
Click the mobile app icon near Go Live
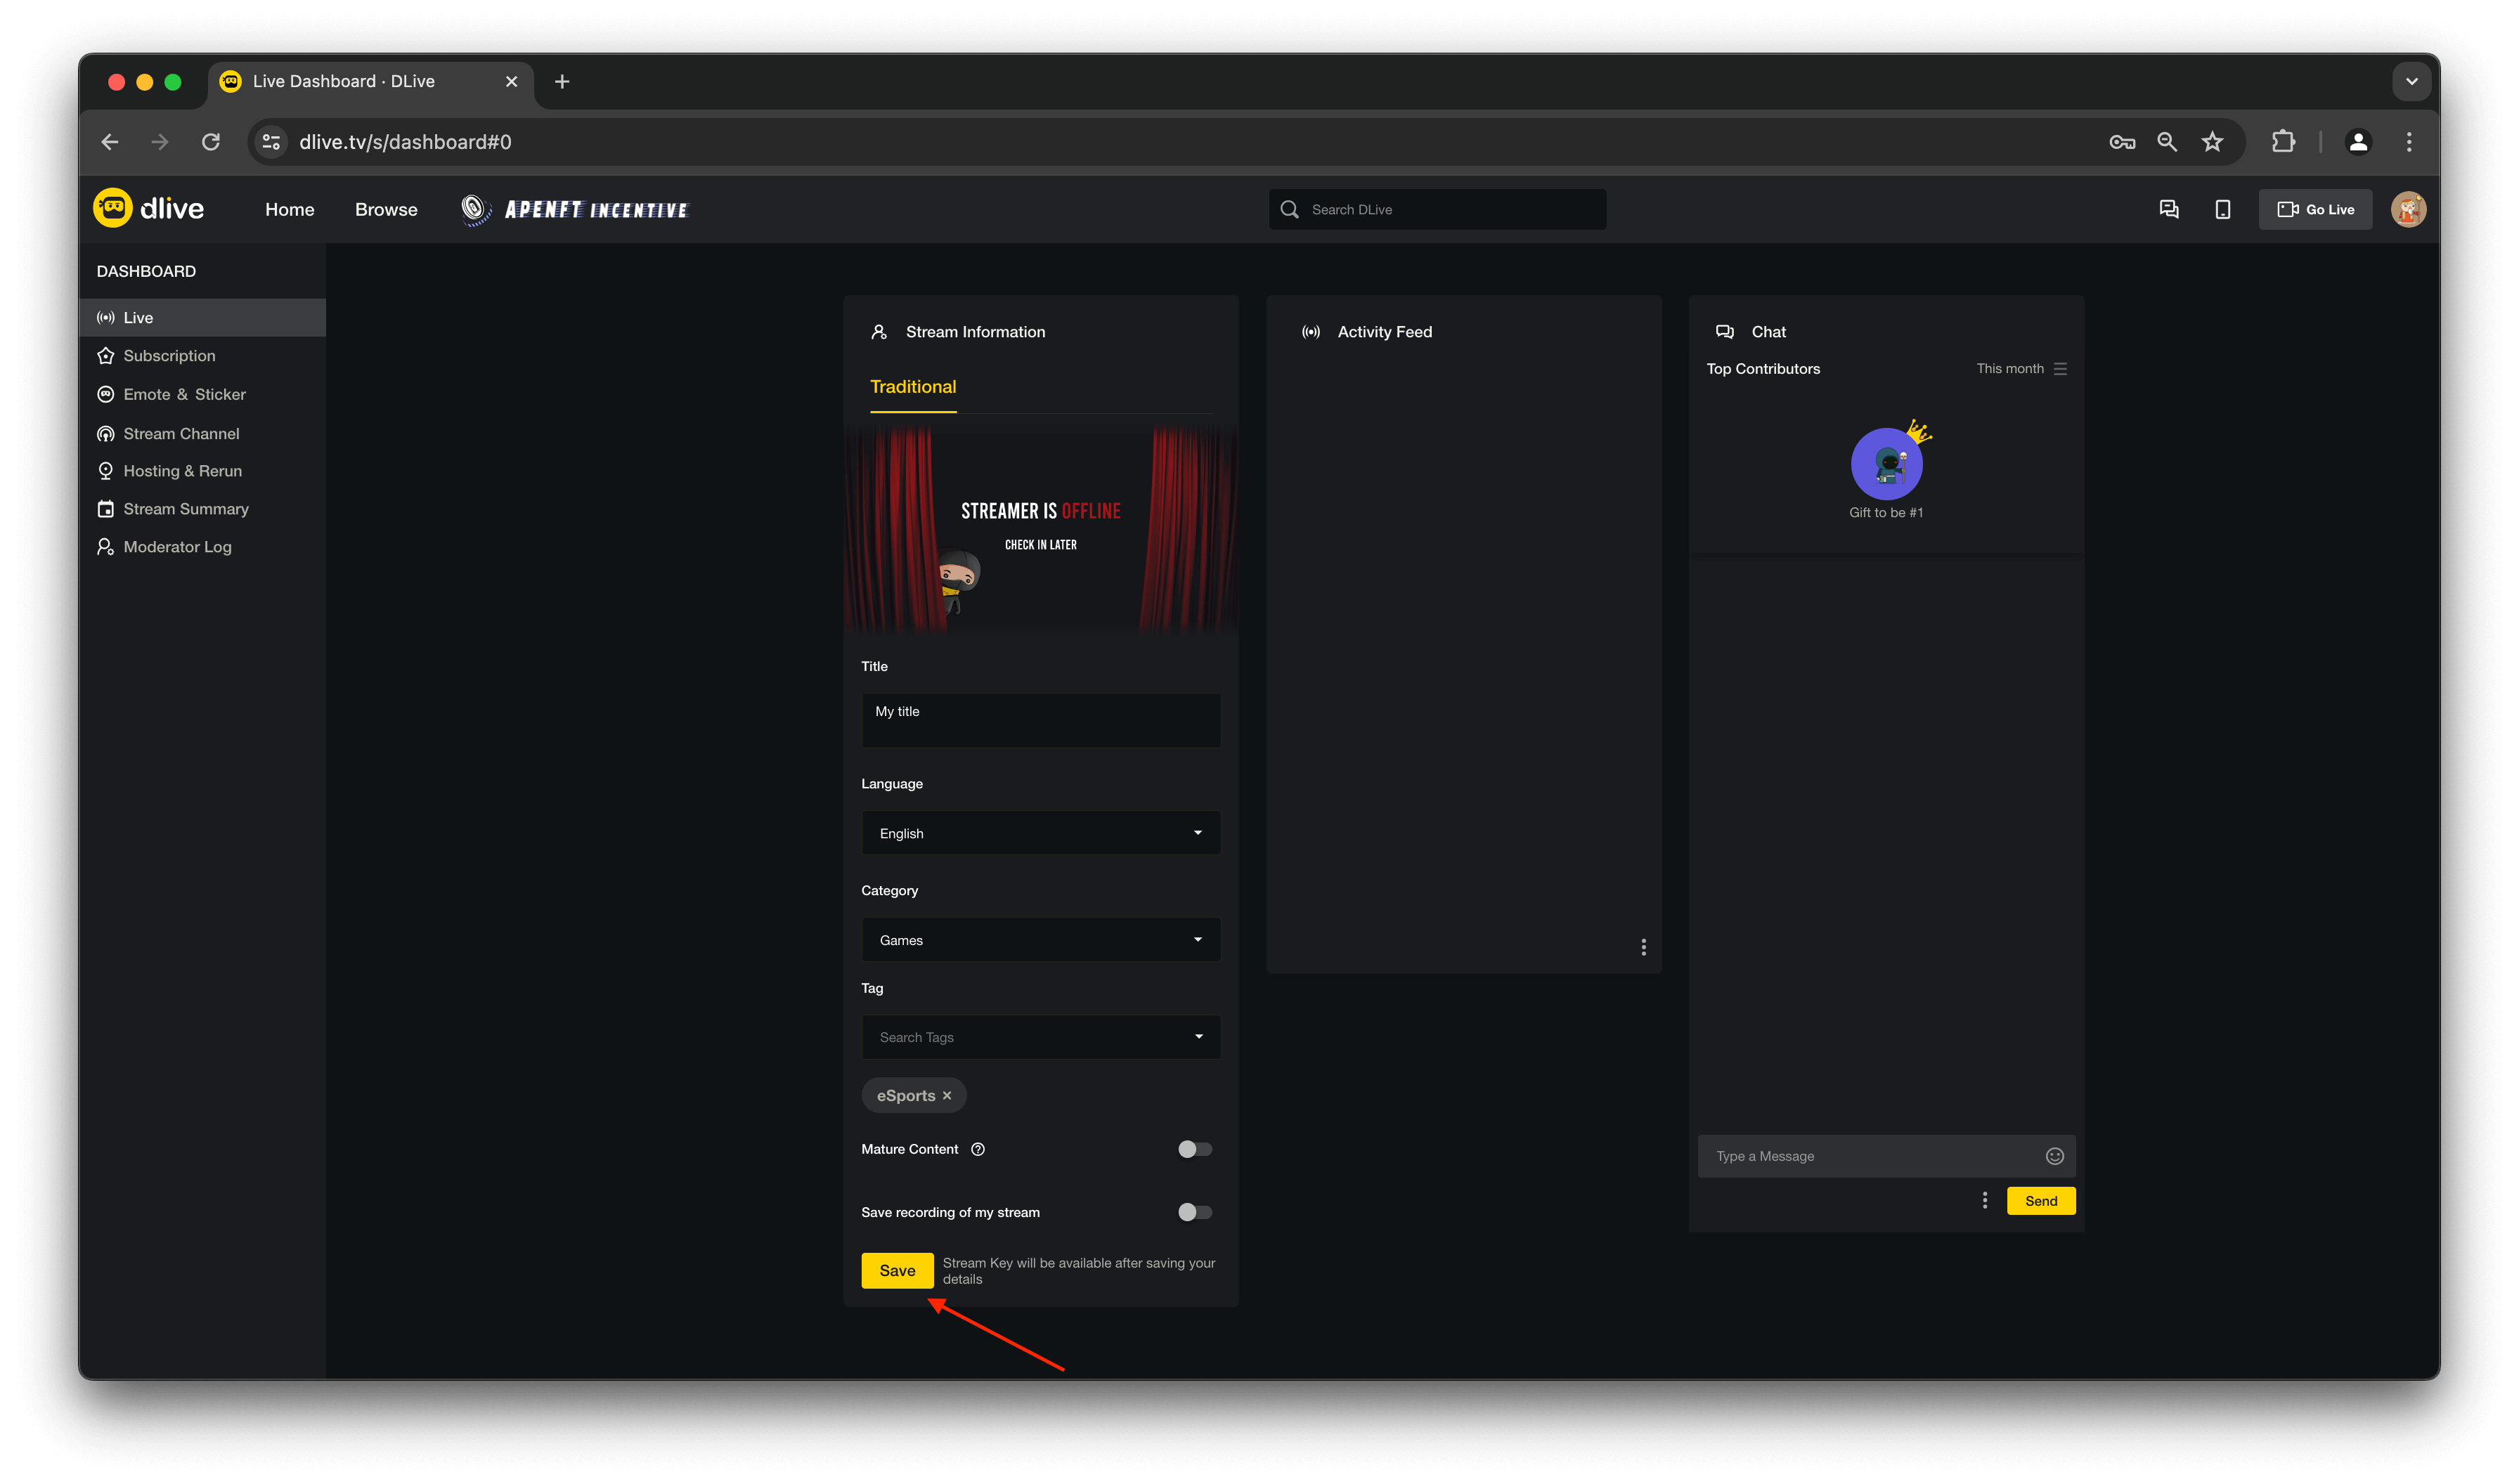[2222, 209]
